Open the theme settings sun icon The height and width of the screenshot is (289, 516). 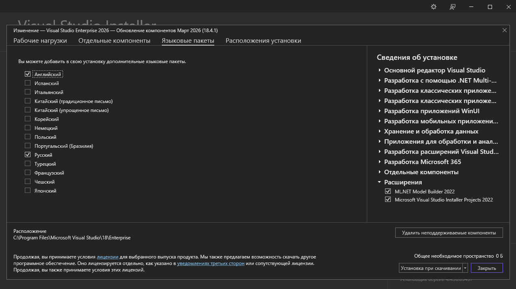pyautogui.click(x=433, y=7)
